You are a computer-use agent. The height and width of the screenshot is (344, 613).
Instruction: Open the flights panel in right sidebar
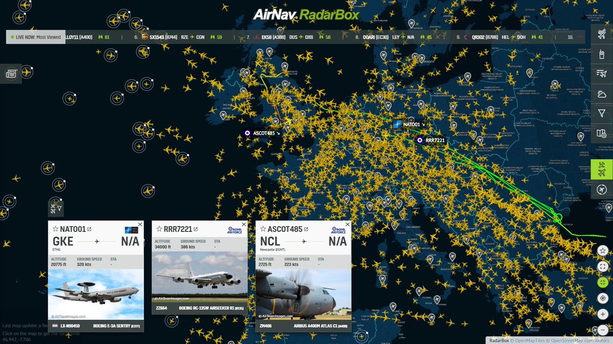click(602, 35)
